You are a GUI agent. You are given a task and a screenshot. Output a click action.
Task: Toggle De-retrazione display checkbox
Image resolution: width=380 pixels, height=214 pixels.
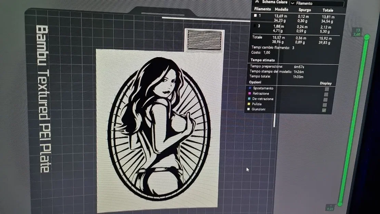pos(326,100)
